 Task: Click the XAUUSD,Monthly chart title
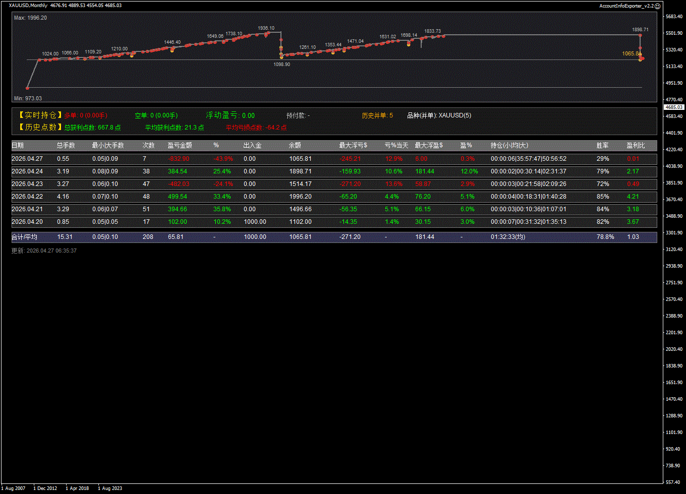28,6
